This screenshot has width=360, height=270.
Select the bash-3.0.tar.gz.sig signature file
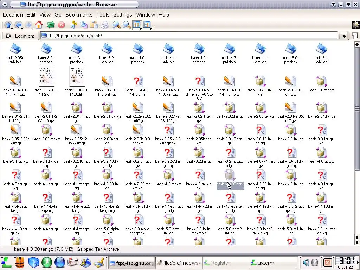[321, 135]
